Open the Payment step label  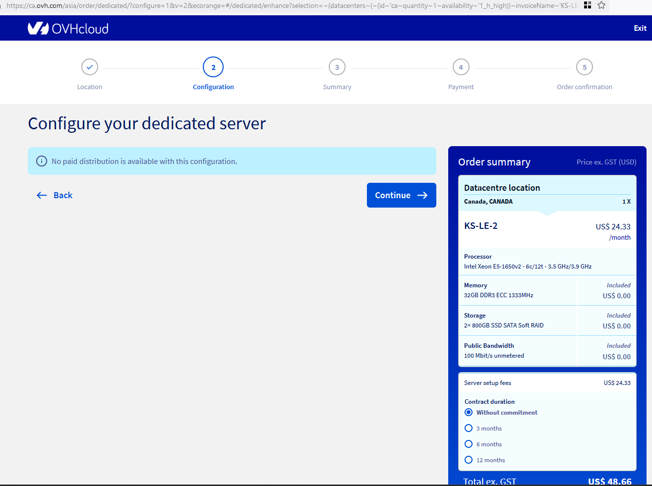tap(461, 87)
